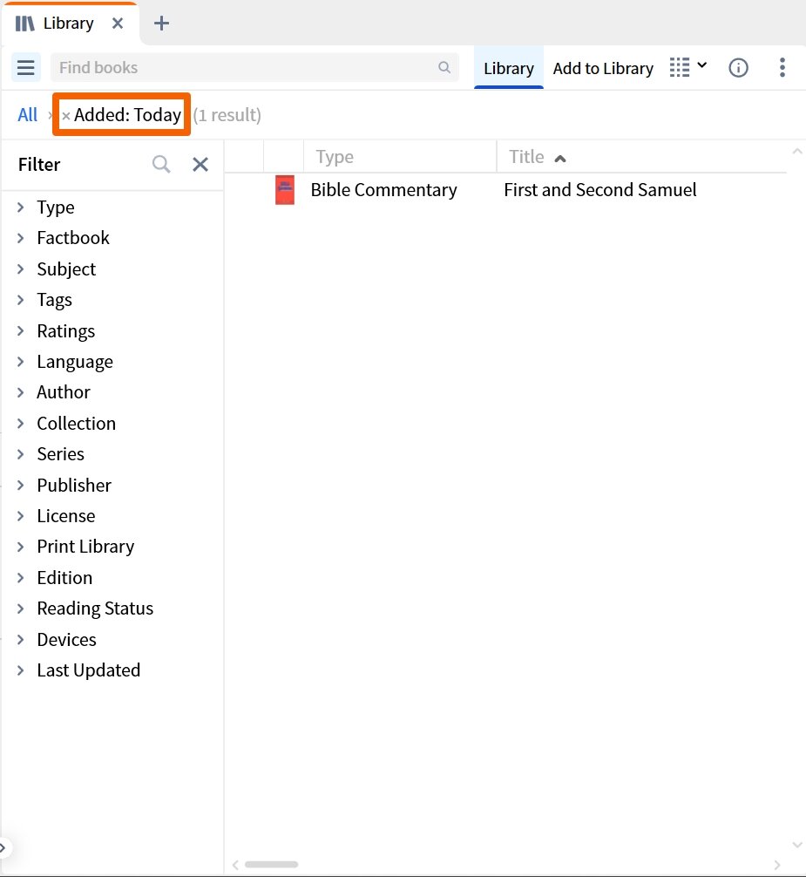Clear all filters with the X icon
This screenshot has height=877, width=806.
point(200,164)
